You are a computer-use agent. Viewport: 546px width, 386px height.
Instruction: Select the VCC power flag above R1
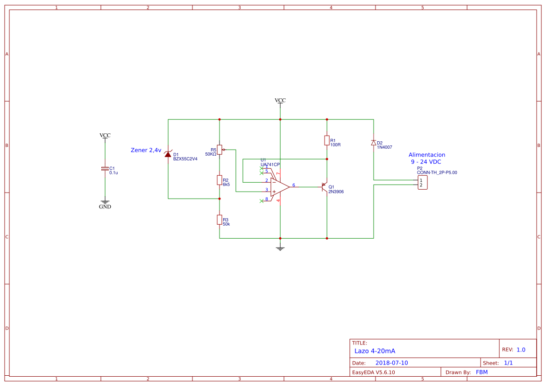point(280,100)
